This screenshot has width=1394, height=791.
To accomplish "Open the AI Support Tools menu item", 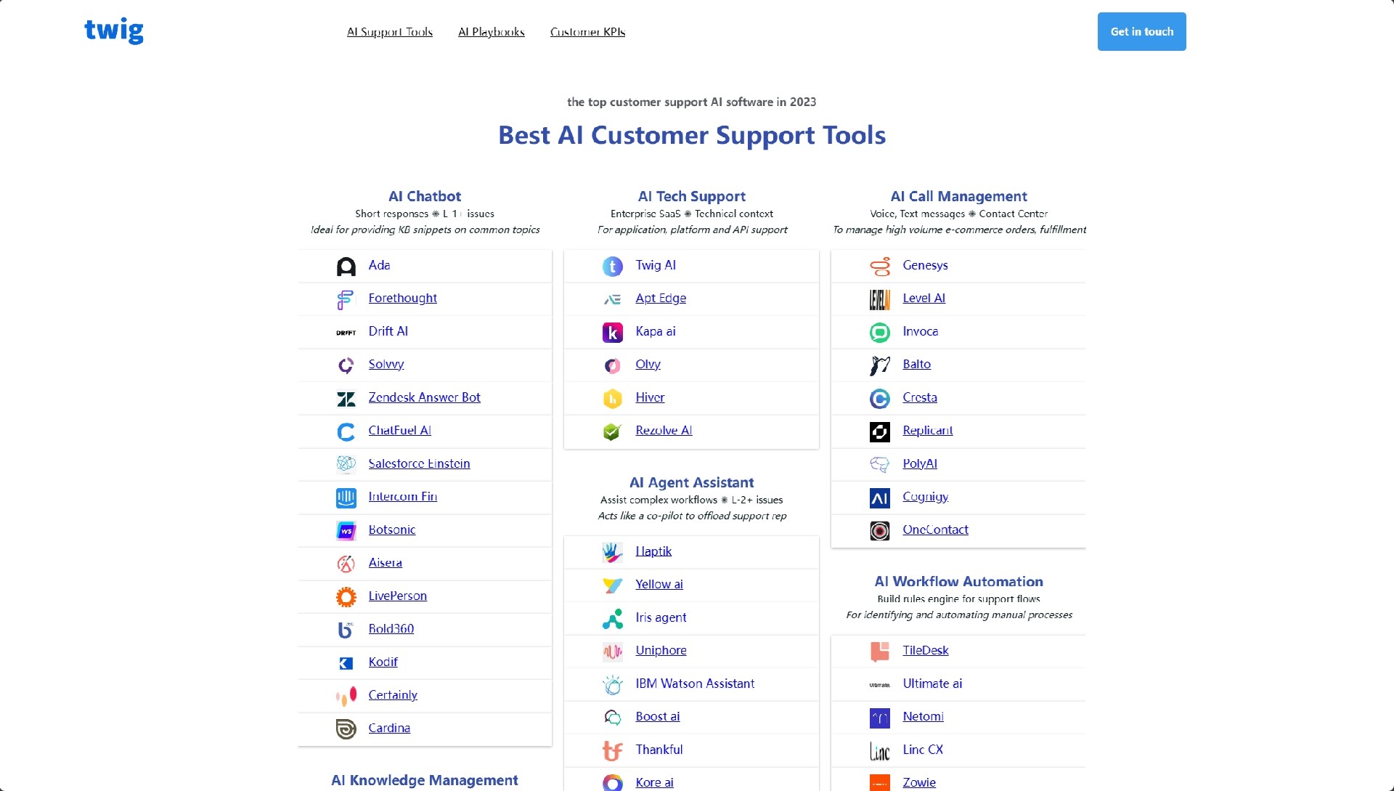I will click(390, 32).
